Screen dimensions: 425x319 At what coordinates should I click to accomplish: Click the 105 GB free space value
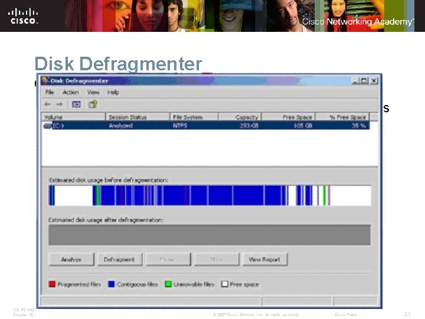point(303,126)
